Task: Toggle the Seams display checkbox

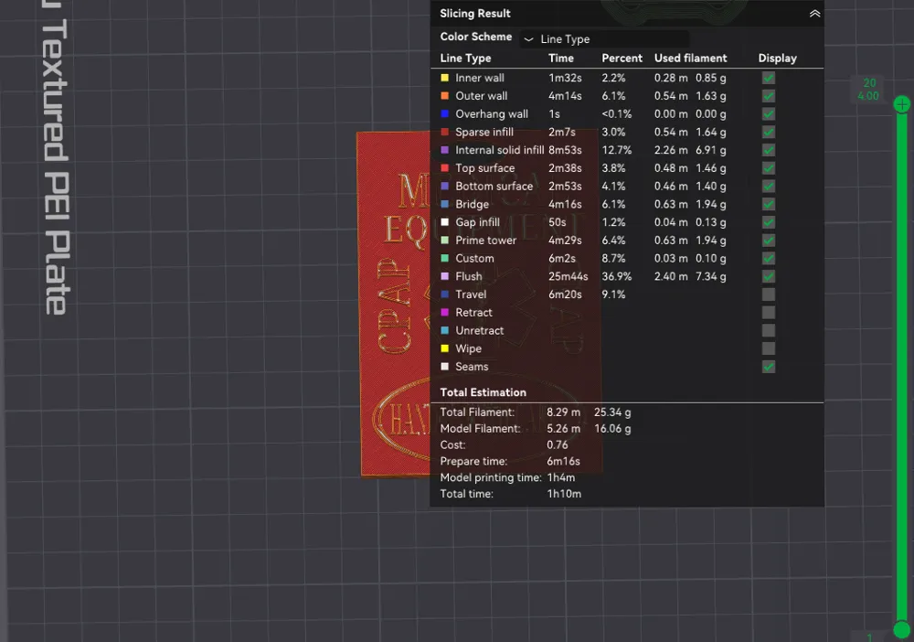Action: click(769, 367)
